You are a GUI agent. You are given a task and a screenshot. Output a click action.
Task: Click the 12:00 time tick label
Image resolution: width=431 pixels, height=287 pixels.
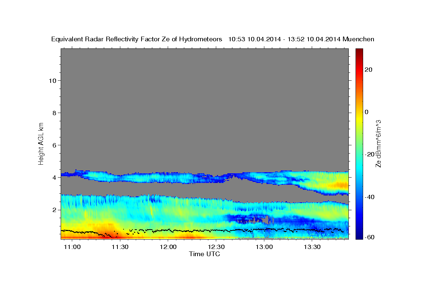[168, 248]
